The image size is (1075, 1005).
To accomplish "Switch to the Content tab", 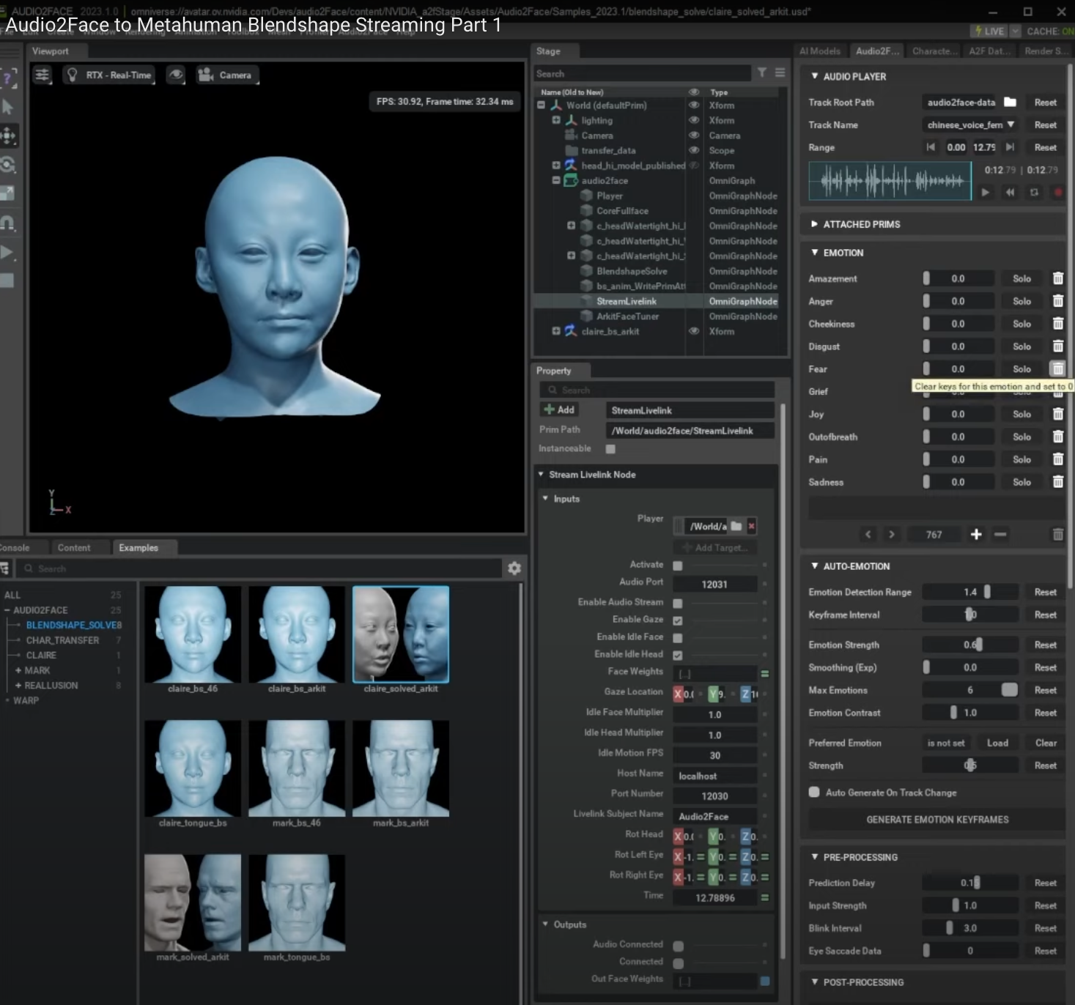I will click(74, 548).
